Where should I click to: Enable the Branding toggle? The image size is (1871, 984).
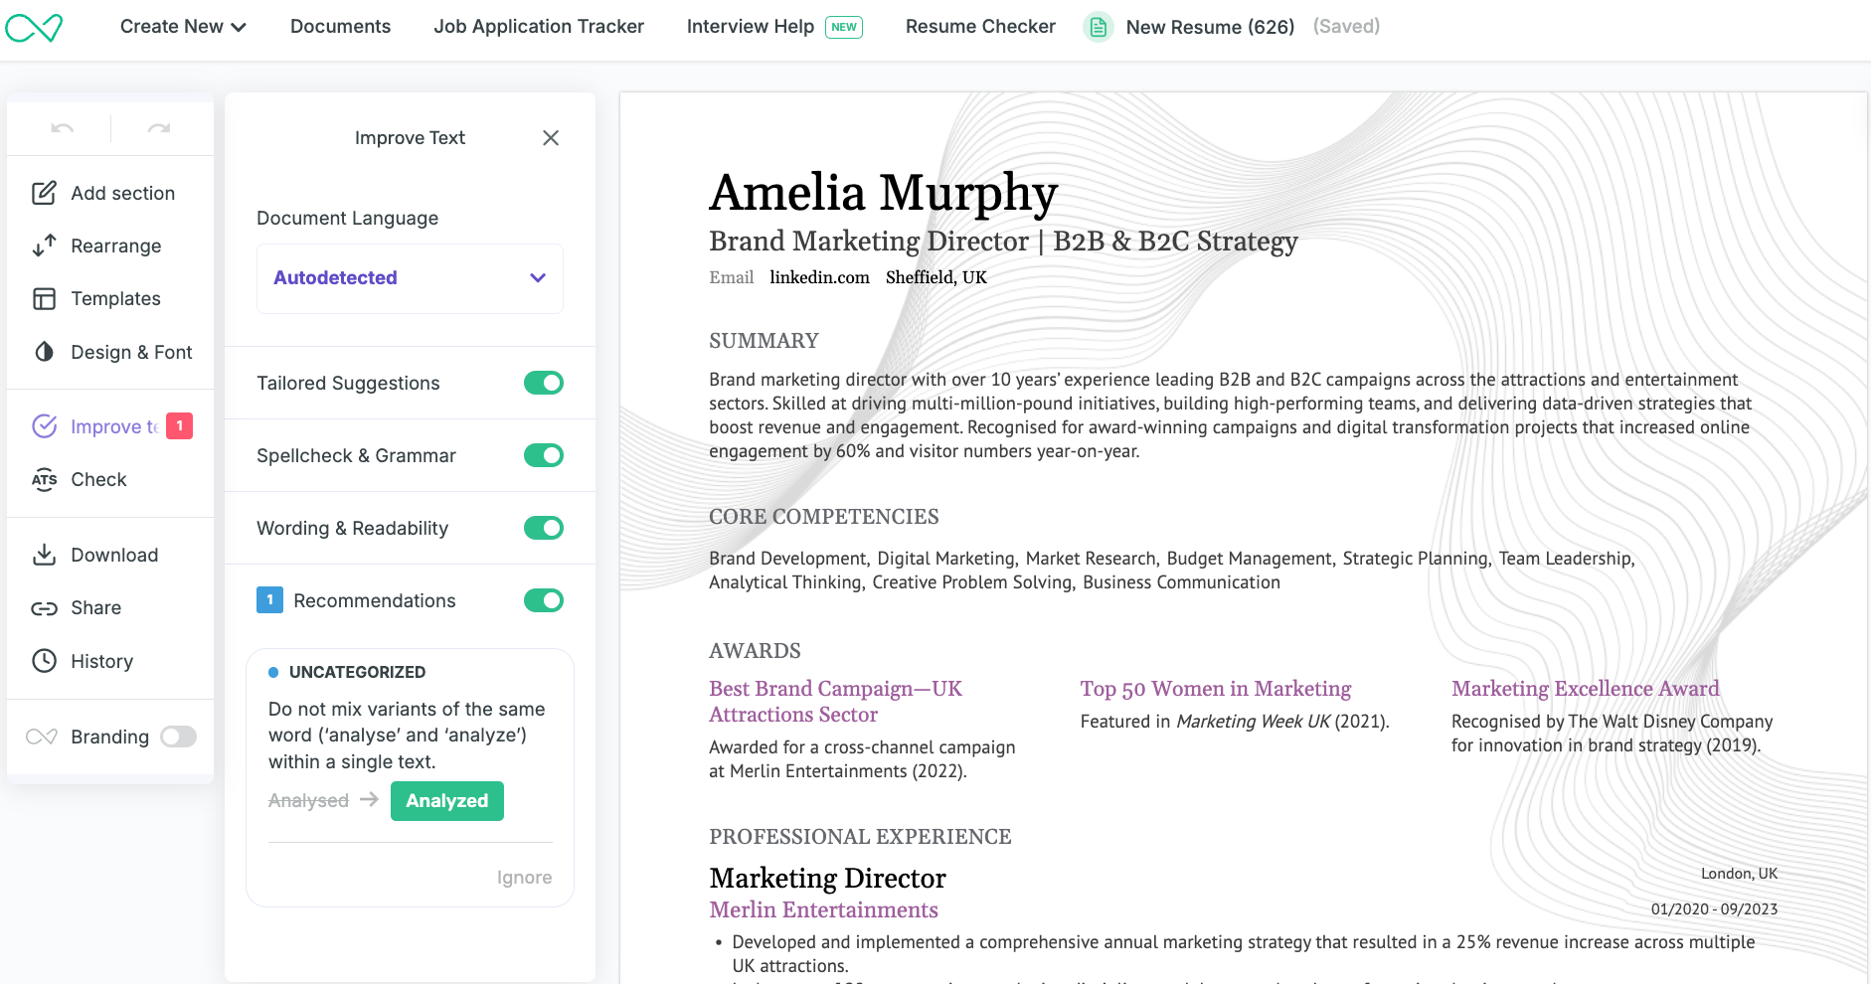click(x=179, y=737)
